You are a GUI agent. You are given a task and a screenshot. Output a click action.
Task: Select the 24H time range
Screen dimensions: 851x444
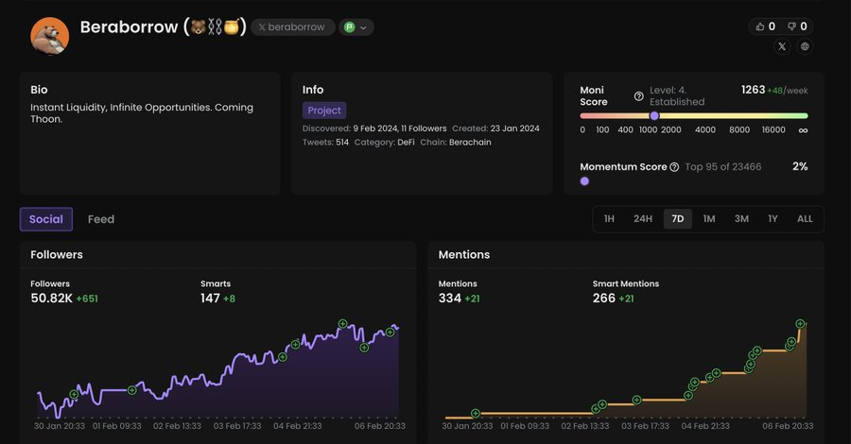[643, 219]
